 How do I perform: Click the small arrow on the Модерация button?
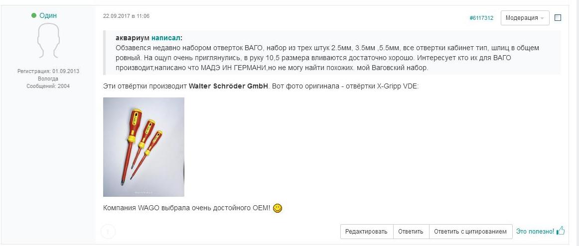click(542, 18)
